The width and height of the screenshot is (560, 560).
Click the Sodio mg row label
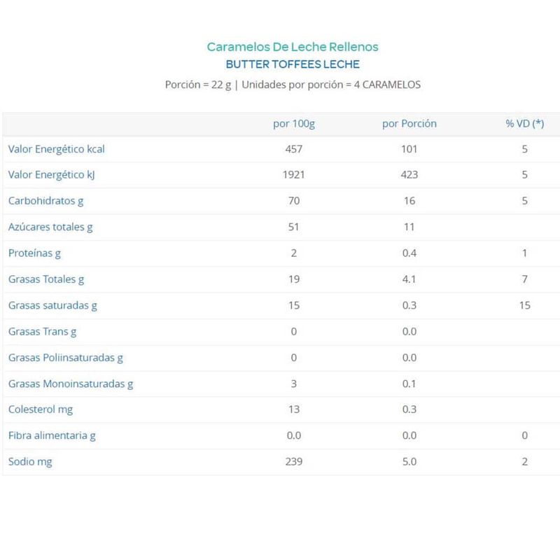(30, 462)
